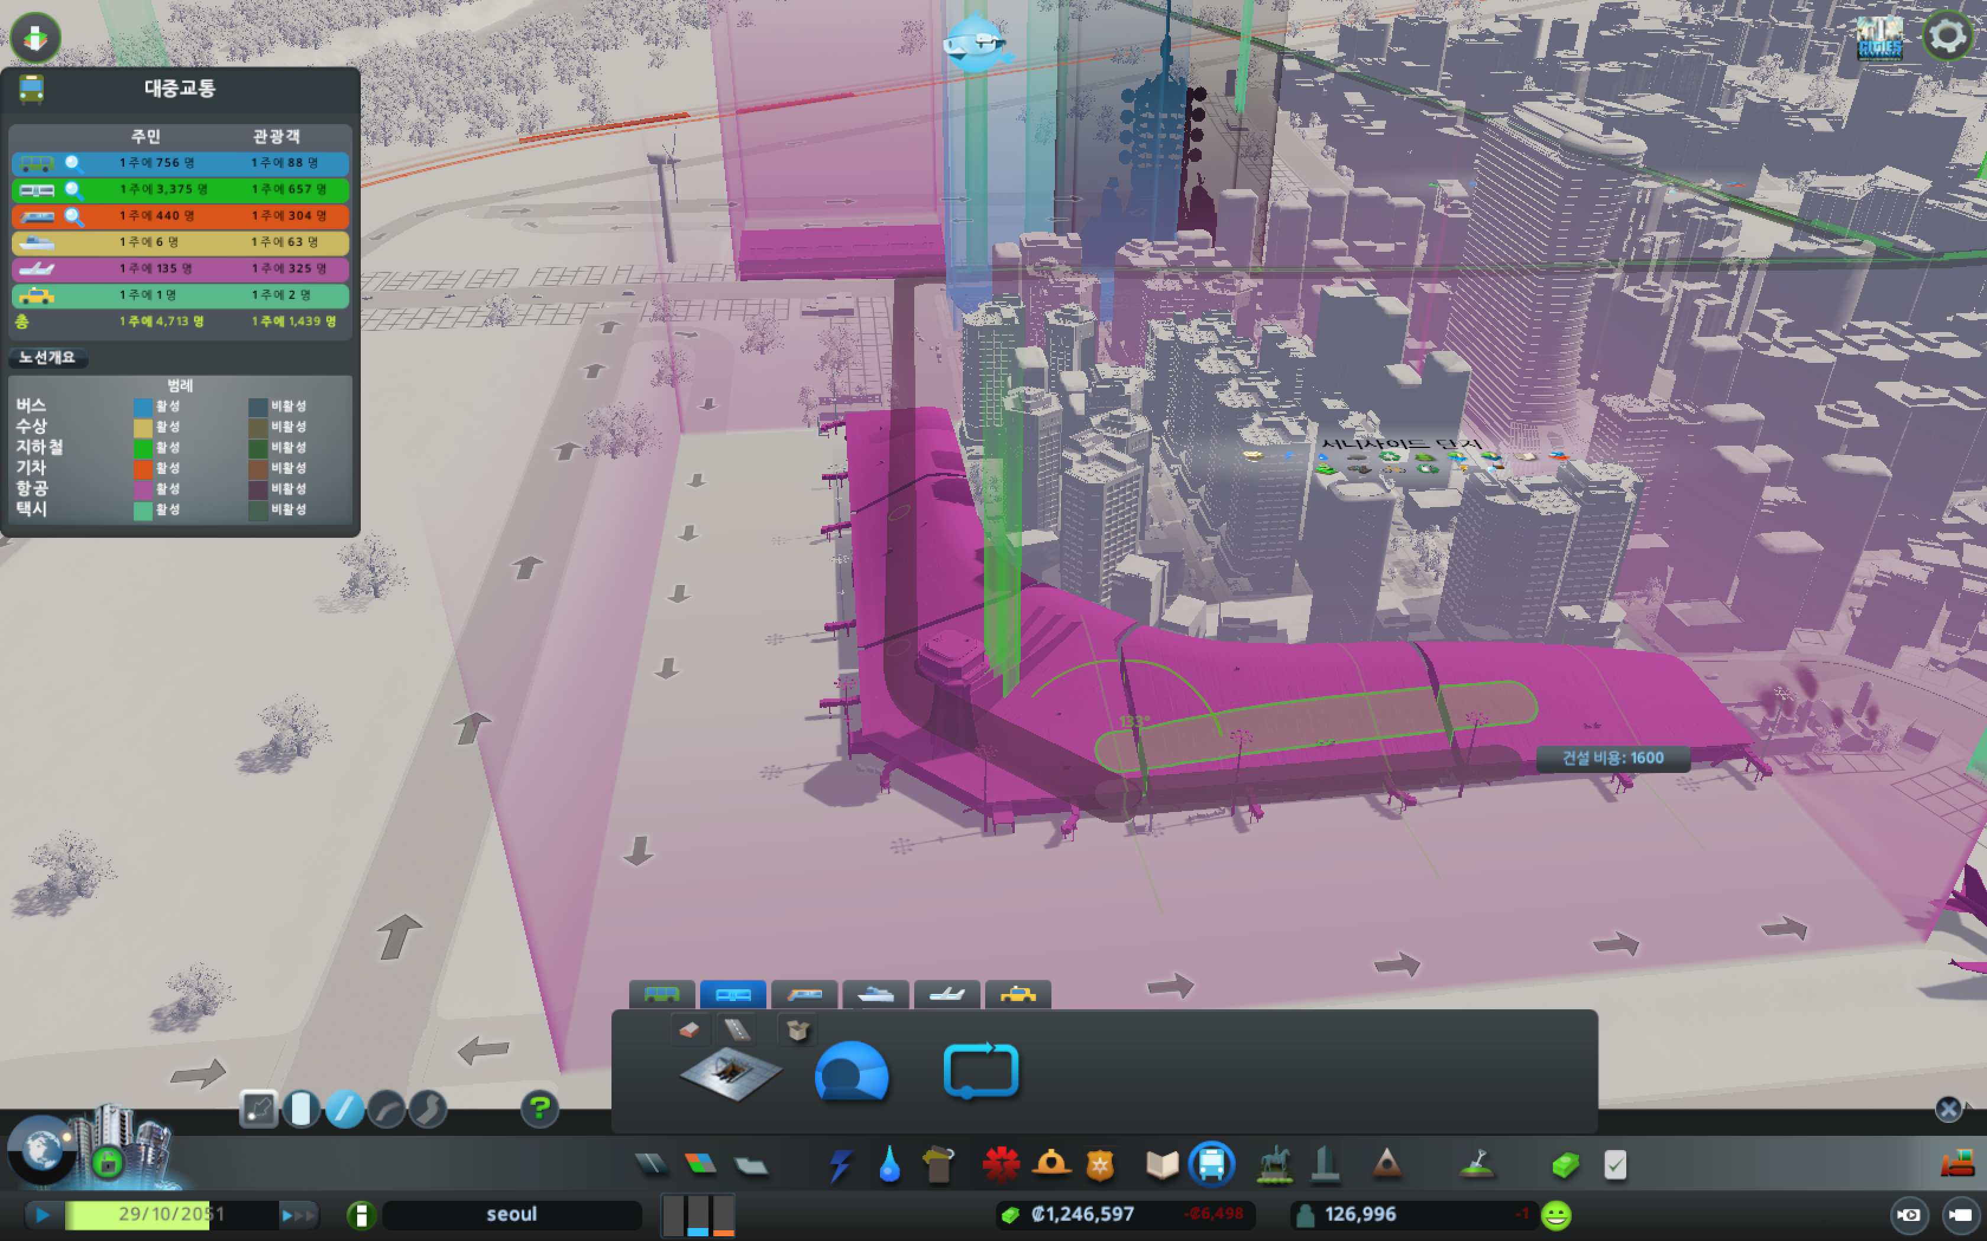Select the metro station entrance building
Image resolution: width=1987 pixels, height=1241 pixels.
pos(730,1072)
